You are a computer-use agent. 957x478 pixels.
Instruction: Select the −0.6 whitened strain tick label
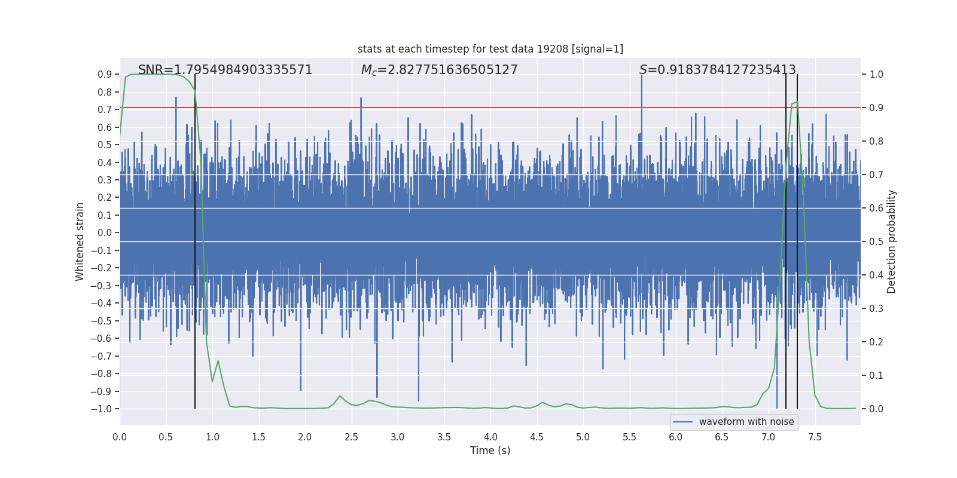pos(101,339)
